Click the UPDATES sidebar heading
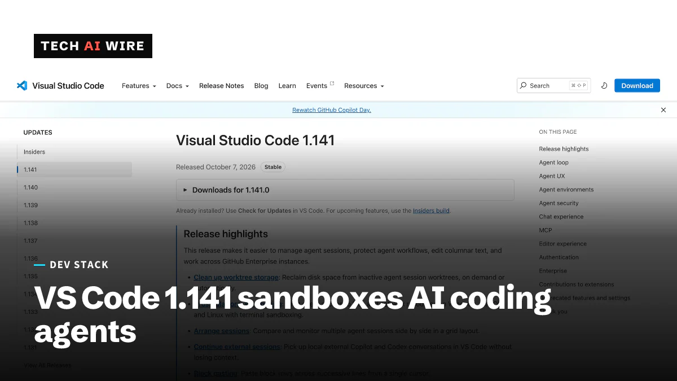Screen dimensions: 677x381 [x=38, y=133]
